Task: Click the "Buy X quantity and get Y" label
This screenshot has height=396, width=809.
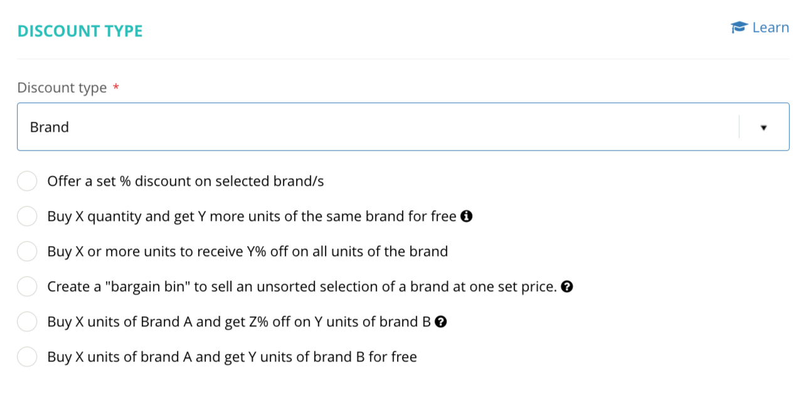Action: tap(251, 217)
